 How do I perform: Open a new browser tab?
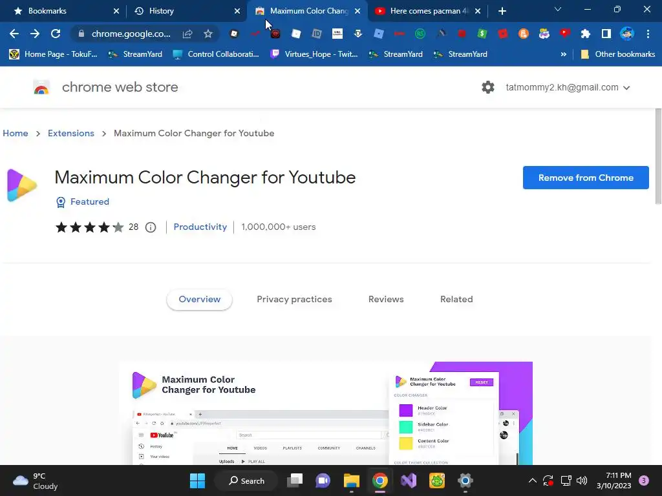click(x=502, y=11)
